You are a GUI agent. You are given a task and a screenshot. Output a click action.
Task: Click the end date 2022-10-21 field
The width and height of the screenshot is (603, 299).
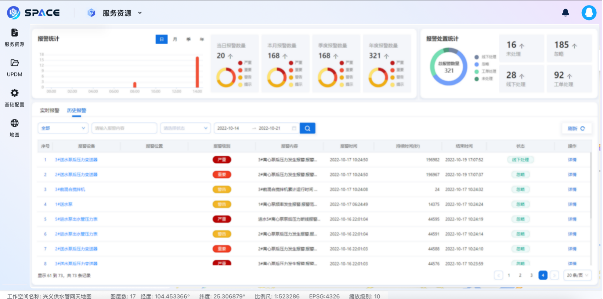click(x=270, y=128)
